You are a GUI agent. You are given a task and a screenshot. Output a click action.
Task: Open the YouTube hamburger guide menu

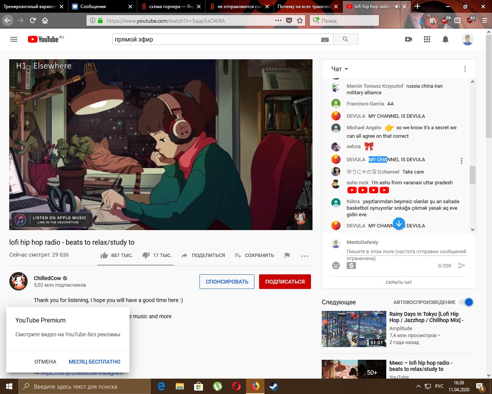coord(14,39)
